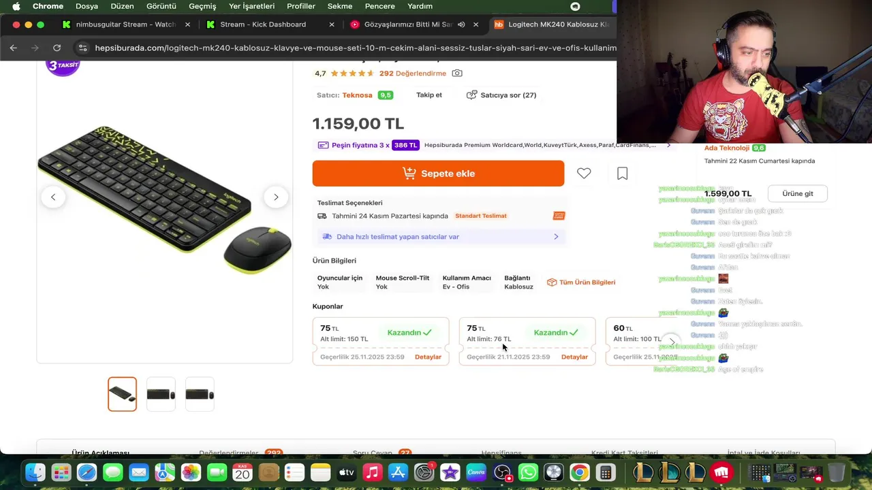Open the Yer İşaretleri menu
872x490 pixels.
[251, 6]
